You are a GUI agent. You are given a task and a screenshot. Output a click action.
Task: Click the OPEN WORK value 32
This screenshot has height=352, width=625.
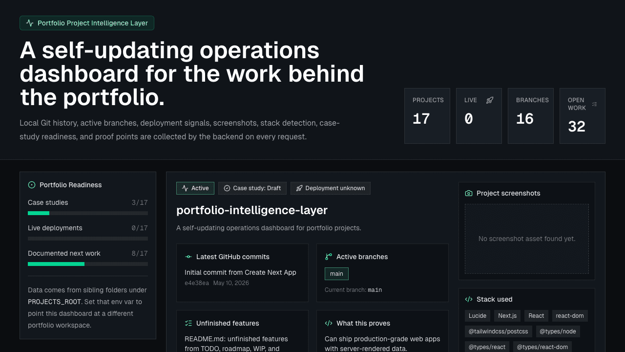coord(577,127)
